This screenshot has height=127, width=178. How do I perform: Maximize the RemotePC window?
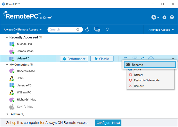click(163, 4)
